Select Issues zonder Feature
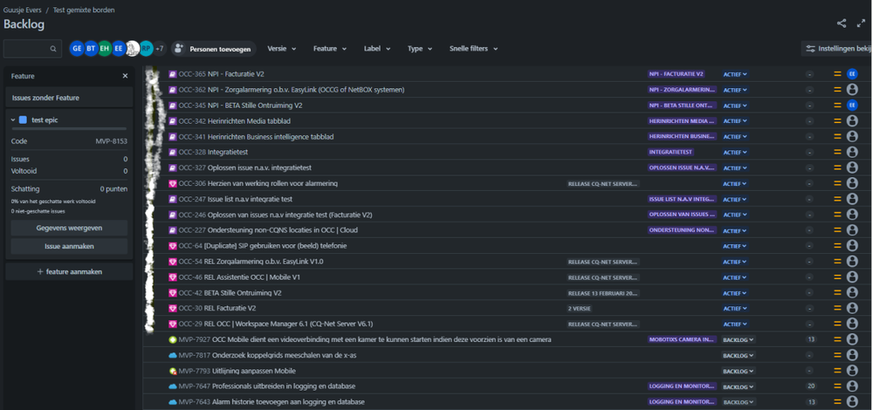 [x=69, y=98]
